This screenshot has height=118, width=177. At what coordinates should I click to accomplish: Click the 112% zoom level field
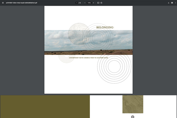point(89,3)
